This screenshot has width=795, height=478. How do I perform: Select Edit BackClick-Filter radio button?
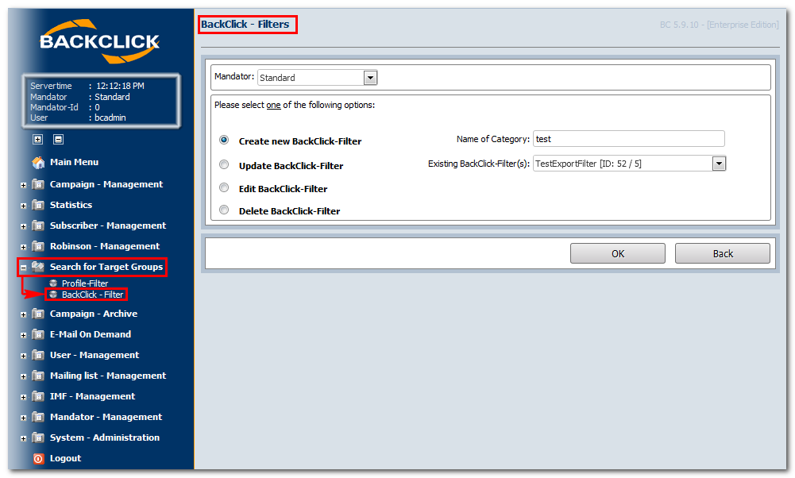tap(224, 187)
